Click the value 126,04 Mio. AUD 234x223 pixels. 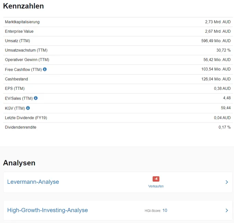pos(216,79)
